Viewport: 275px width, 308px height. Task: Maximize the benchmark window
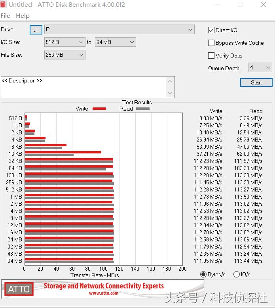(240, 5)
